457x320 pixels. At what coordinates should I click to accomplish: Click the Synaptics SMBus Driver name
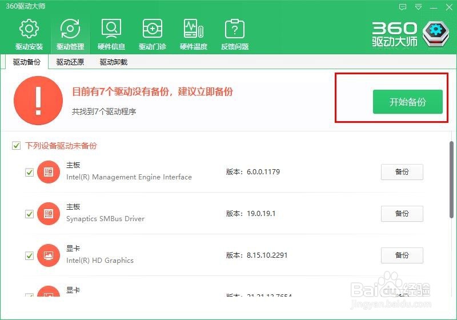(105, 219)
